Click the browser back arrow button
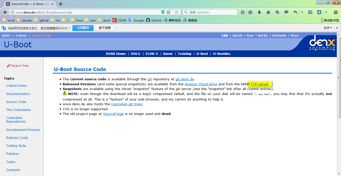This screenshot has width=341, height=176. click(x=5, y=12)
